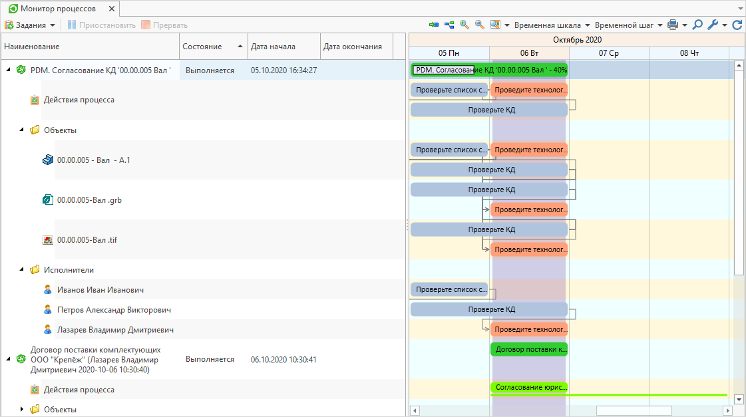Open the Временной шаг dropdown
746x417 pixels.
tap(628, 25)
